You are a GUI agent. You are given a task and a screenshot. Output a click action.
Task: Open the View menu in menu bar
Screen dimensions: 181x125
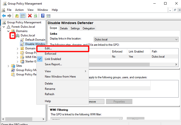point(31,10)
